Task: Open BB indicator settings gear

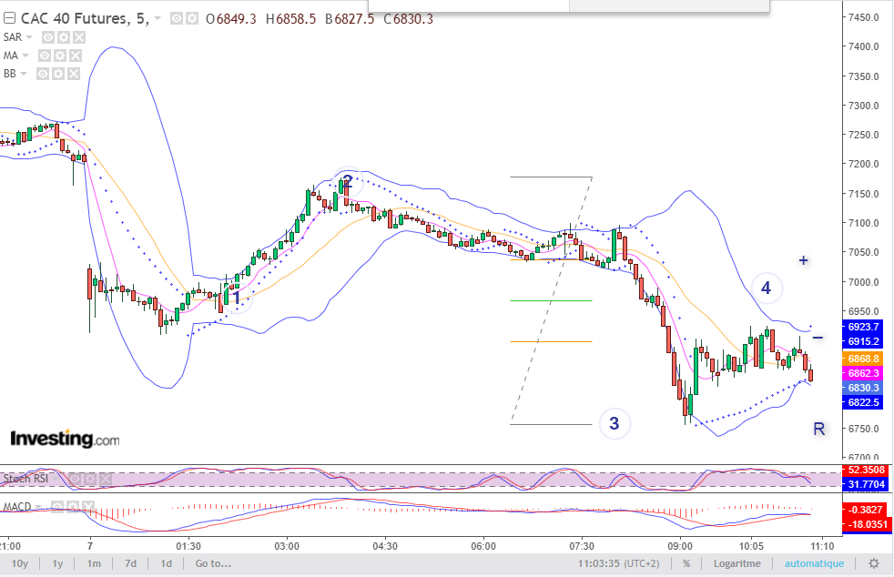Action: 58,74
